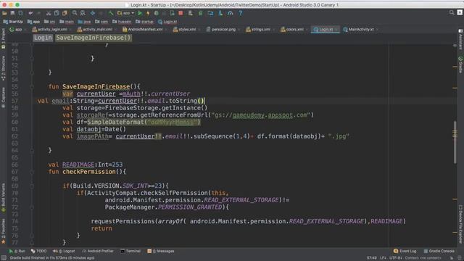Click the Find magnifier icon
The image size is (464, 261).
tap(75, 13)
